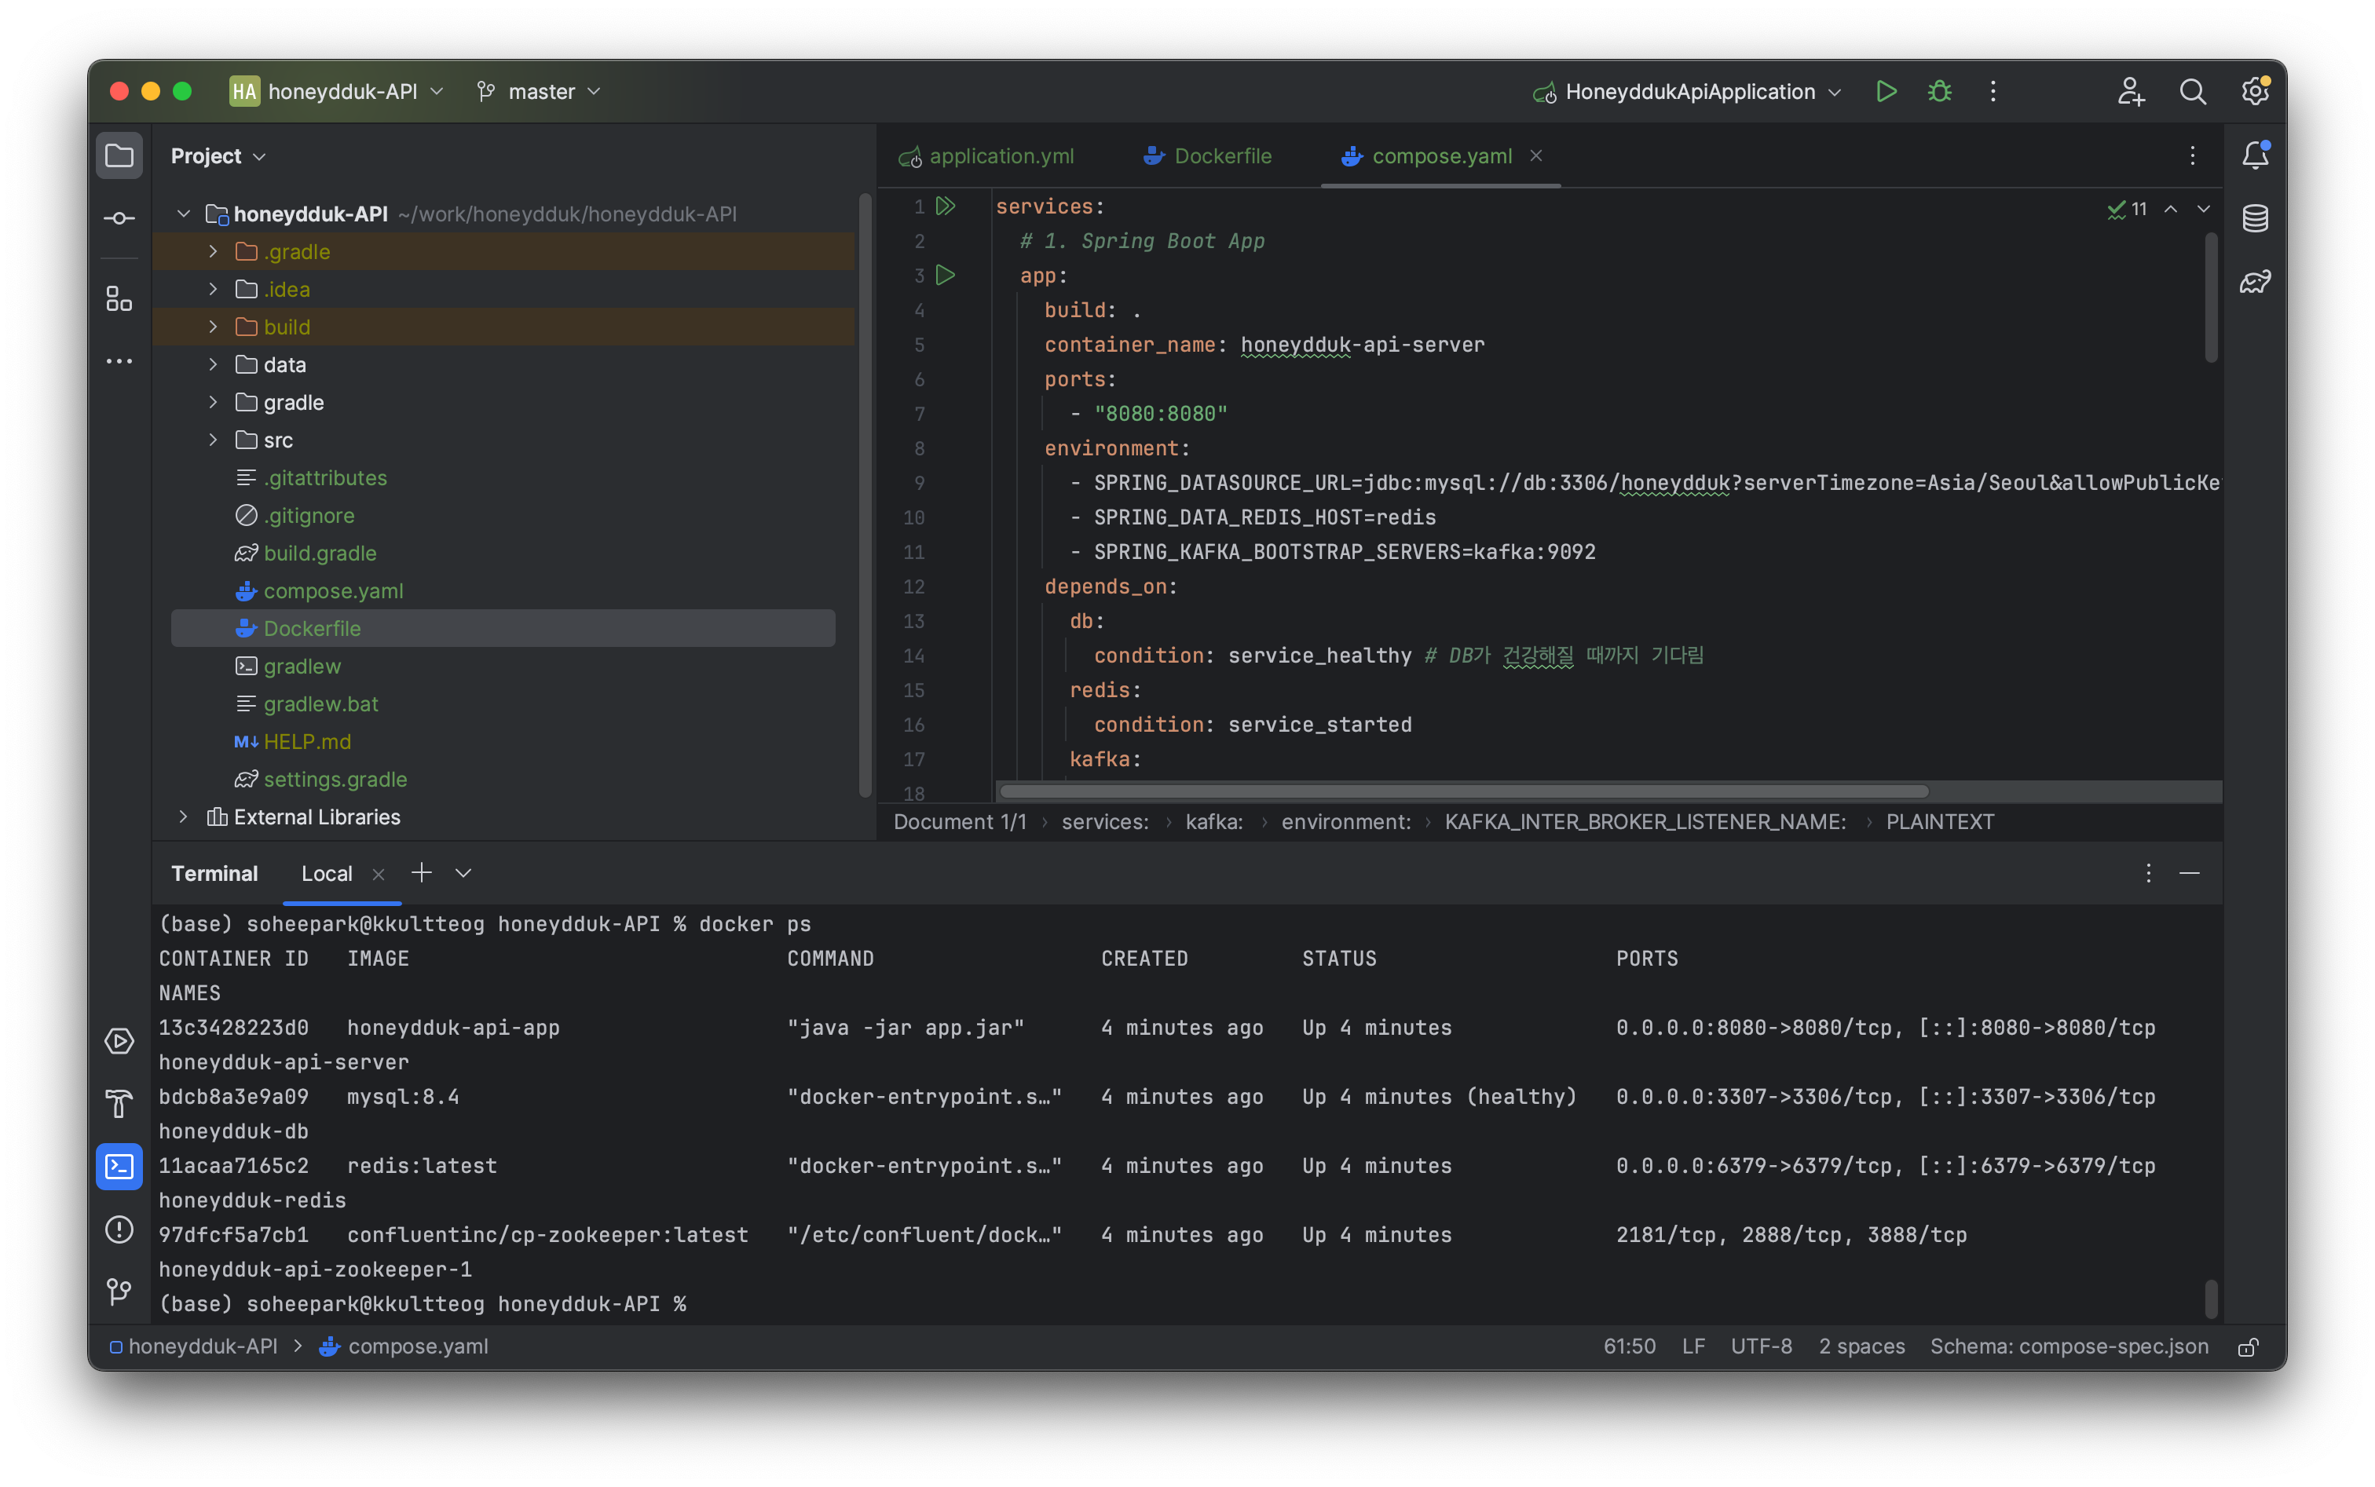The width and height of the screenshot is (2375, 1487).
Task: Open the Gradle tool window
Action: 2255,283
